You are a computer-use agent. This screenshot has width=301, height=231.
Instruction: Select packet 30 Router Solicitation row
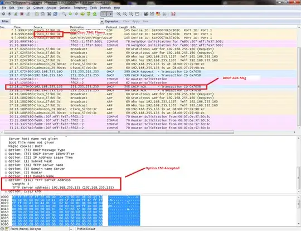pos(149,116)
